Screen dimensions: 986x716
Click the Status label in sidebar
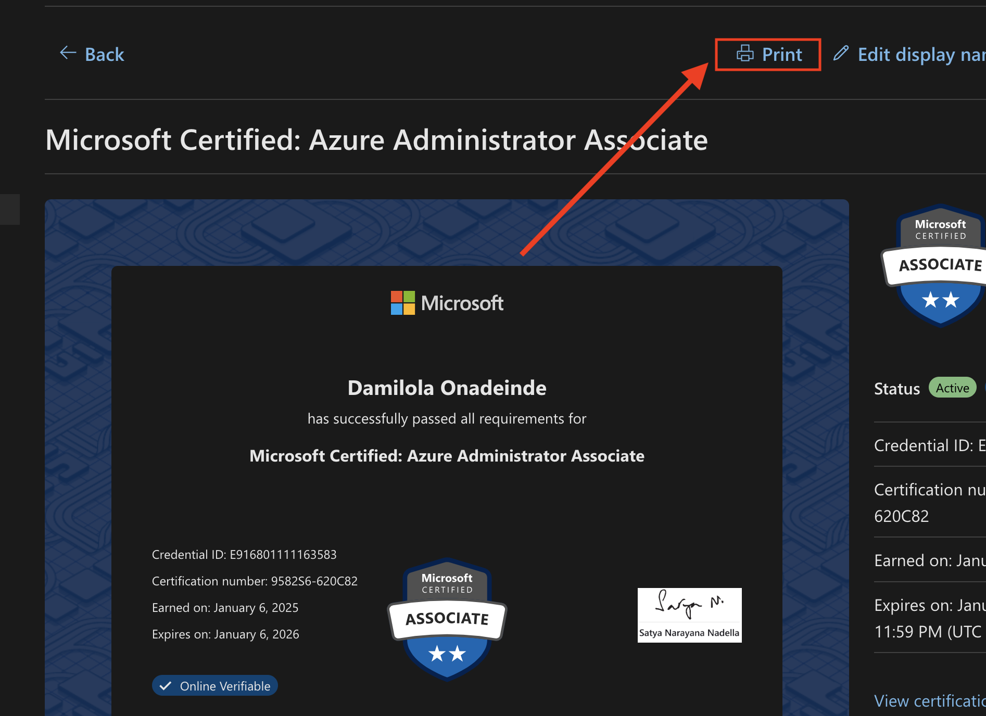896,389
